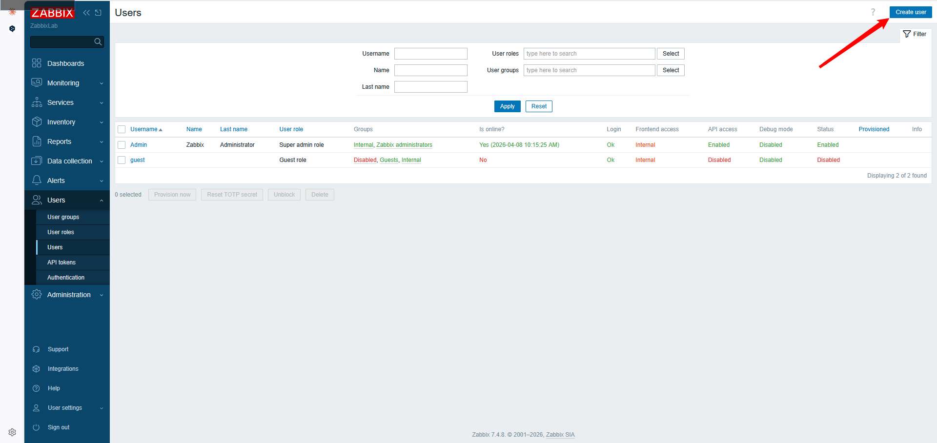The image size is (937, 443).
Task: Toggle the Filter funnel icon
Action: [x=907, y=34]
